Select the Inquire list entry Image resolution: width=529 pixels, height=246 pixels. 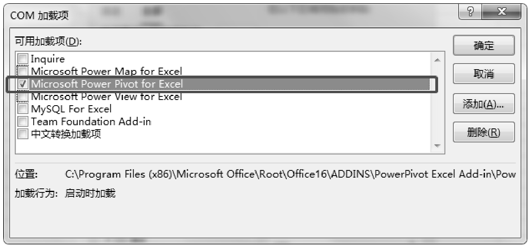coord(48,59)
